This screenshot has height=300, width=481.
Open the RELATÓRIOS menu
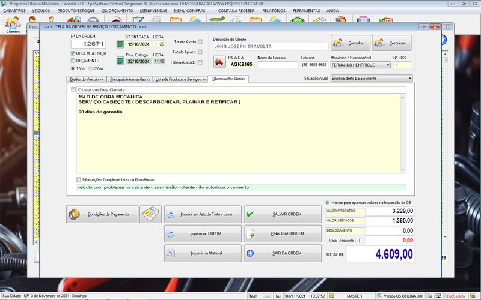(274, 11)
